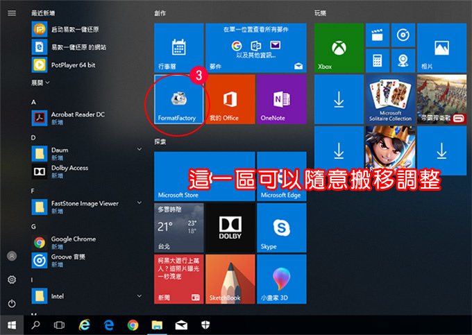Open the Calculator small tile

[378, 61]
